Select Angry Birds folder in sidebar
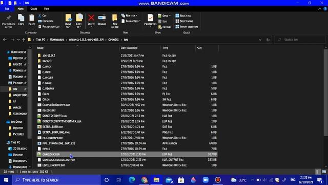This screenshot has height=185, width=328. [18, 95]
